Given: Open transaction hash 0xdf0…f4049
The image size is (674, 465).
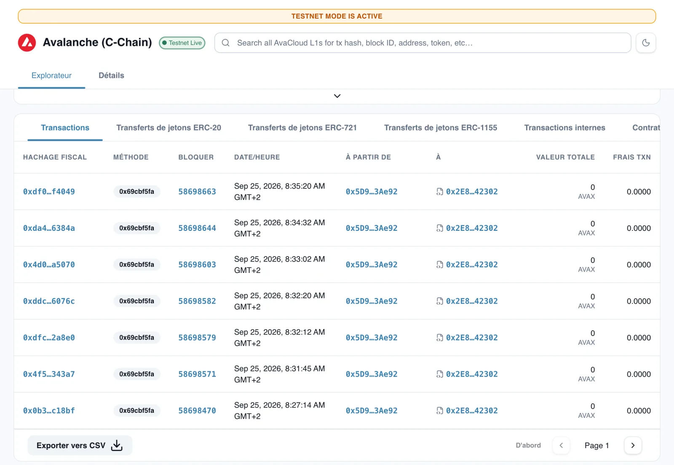Looking at the screenshot, I should [49, 192].
